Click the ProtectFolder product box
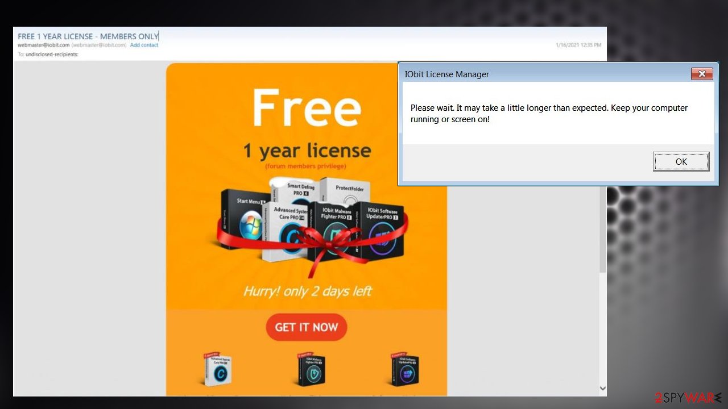This screenshot has width=728, height=409. click(345, 191)
